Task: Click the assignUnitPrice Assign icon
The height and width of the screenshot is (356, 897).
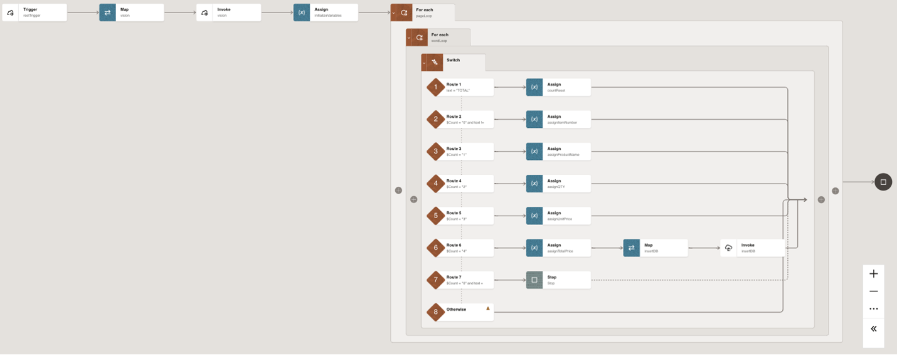Action: [534, 216]
